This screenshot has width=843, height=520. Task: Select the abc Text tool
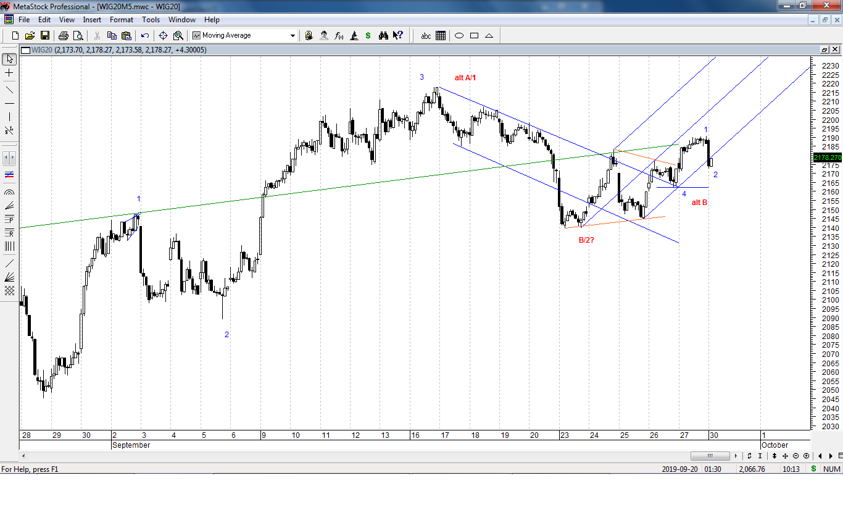426,36
